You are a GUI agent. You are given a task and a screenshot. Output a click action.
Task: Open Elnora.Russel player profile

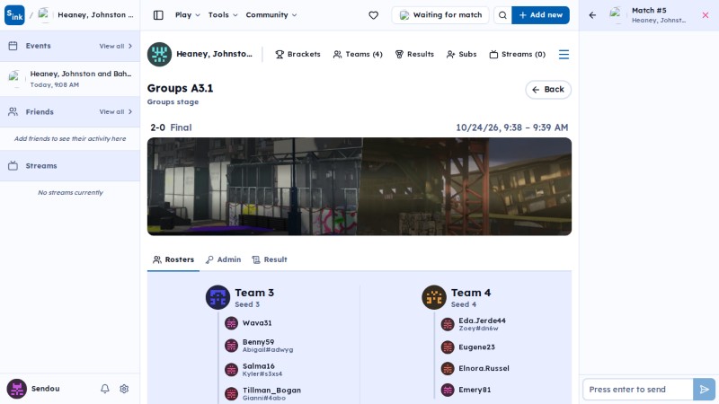point(484,368)
